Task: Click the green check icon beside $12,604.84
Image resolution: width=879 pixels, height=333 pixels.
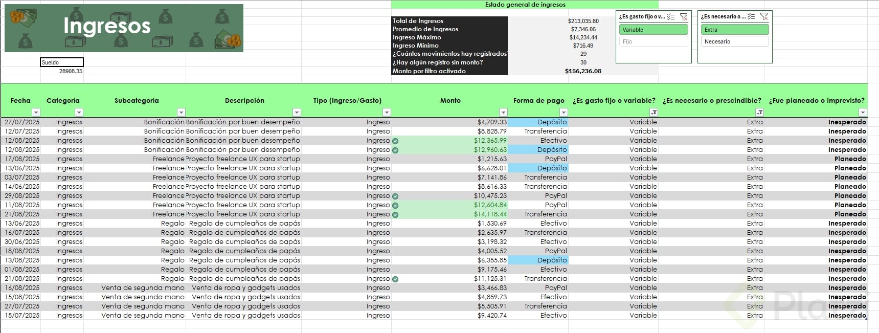Action: click(395, 205)
